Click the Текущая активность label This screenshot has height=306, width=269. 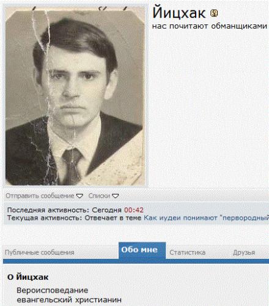(x=45, y=218)
